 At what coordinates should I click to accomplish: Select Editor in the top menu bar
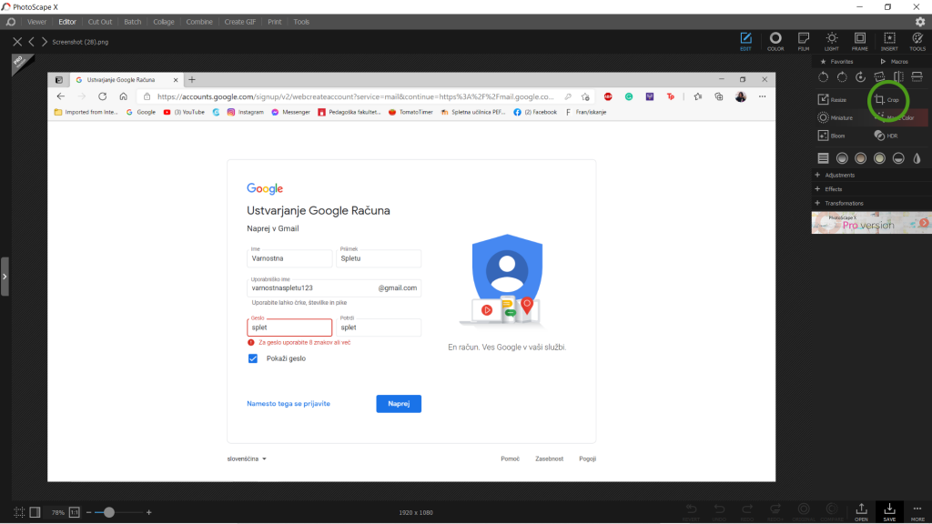tap(67, 22)
